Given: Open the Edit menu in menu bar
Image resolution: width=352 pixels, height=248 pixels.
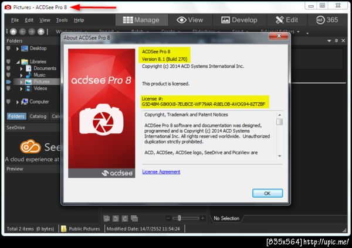Looking at the screenshot, I should tap(29, 20).
